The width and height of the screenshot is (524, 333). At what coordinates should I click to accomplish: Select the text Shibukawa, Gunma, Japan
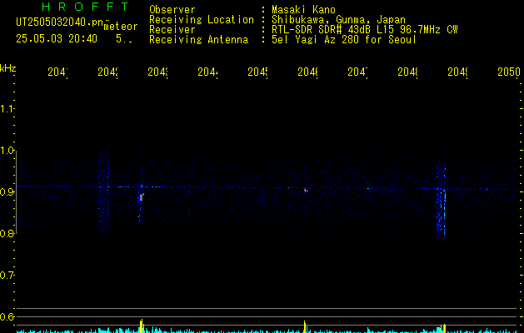(x=338, y=20)
